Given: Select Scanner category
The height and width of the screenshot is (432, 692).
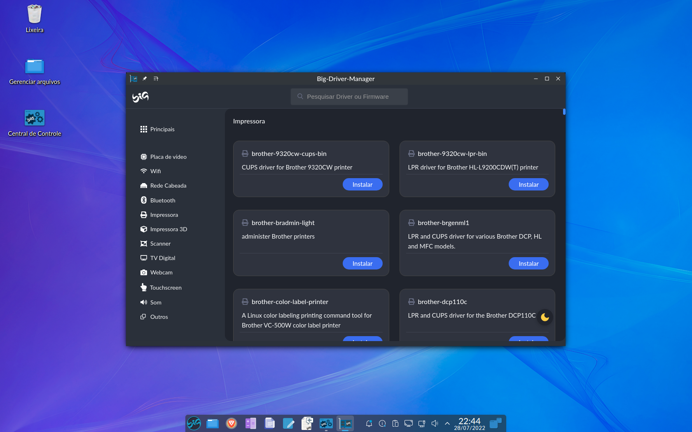Looking at the screenshot, I should pos(156,244).
